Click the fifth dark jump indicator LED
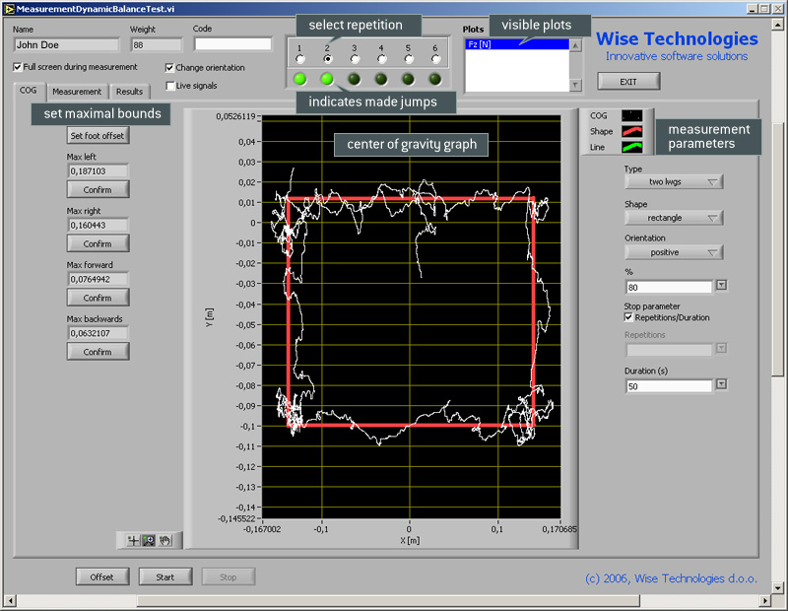The height and width of the screenshot is (611, 788). [x=408, y=79]
